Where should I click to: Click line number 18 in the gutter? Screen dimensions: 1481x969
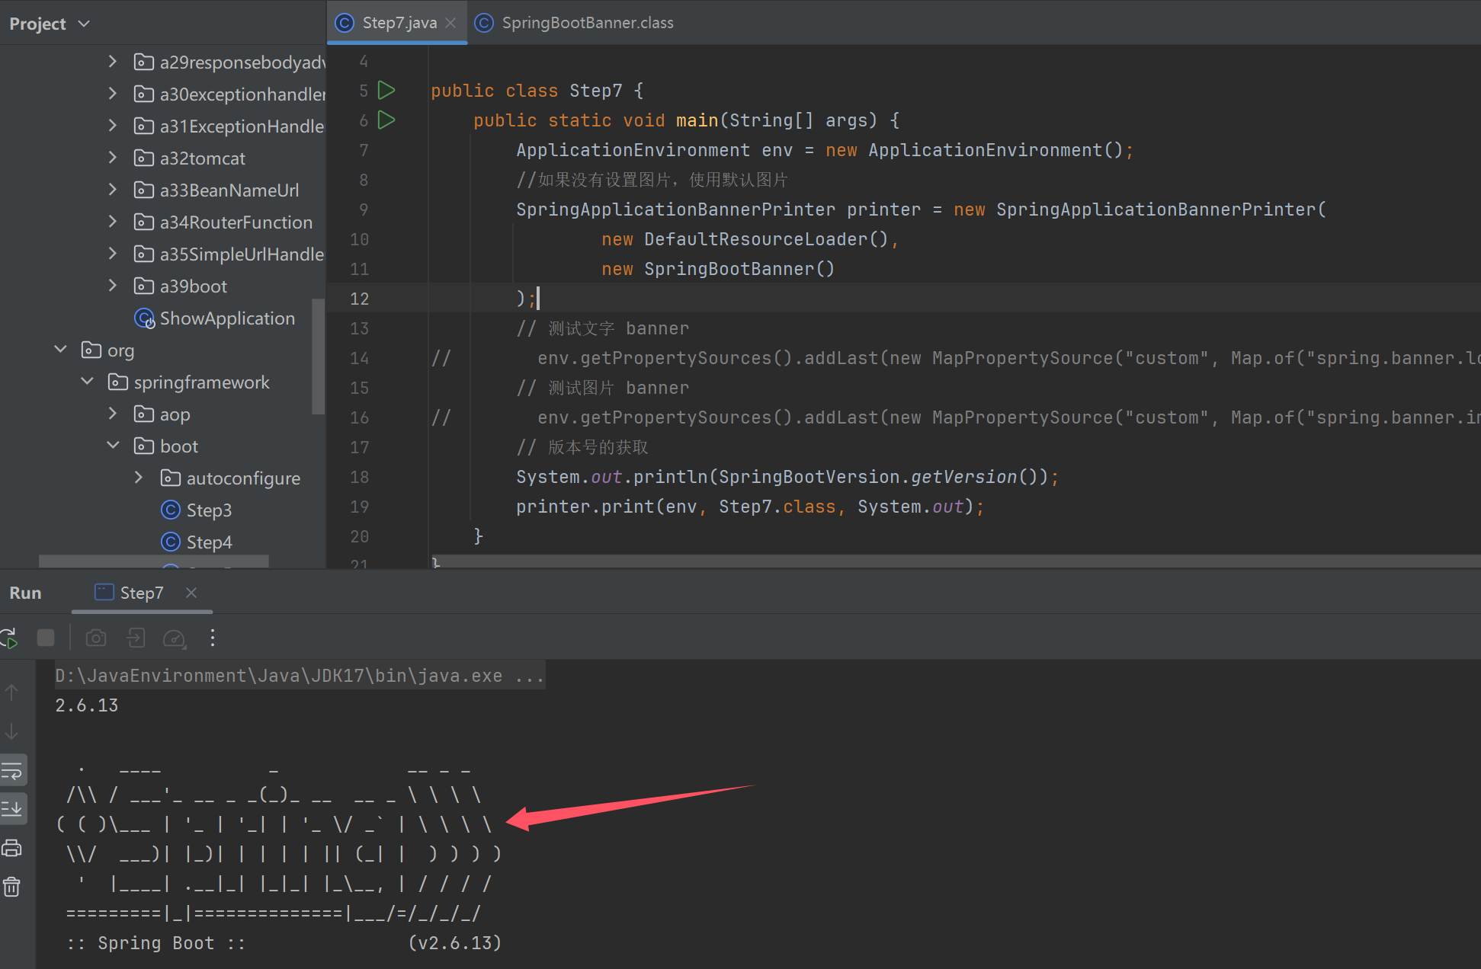coord(359,477)
